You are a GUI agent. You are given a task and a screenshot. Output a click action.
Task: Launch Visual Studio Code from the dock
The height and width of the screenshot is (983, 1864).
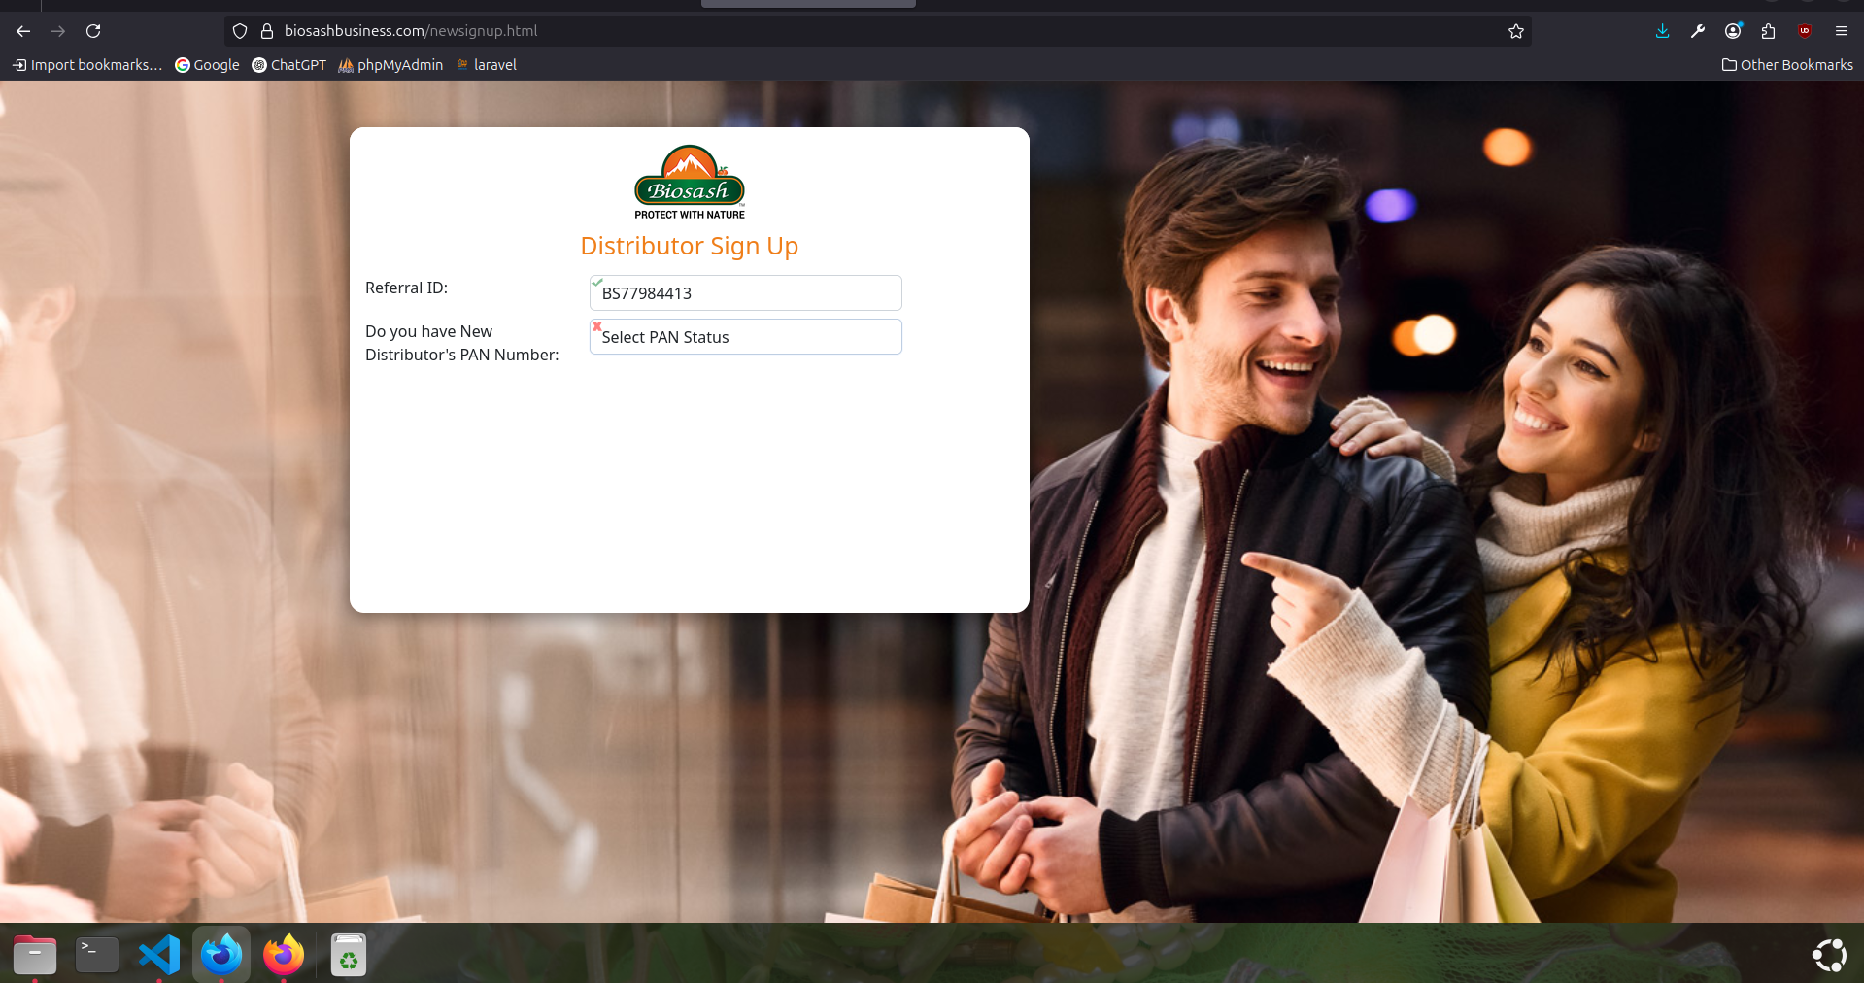tap(159, 955)
